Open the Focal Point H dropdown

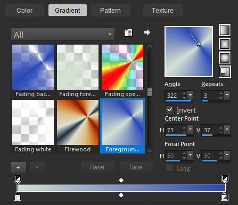click(x=190, y=155)
